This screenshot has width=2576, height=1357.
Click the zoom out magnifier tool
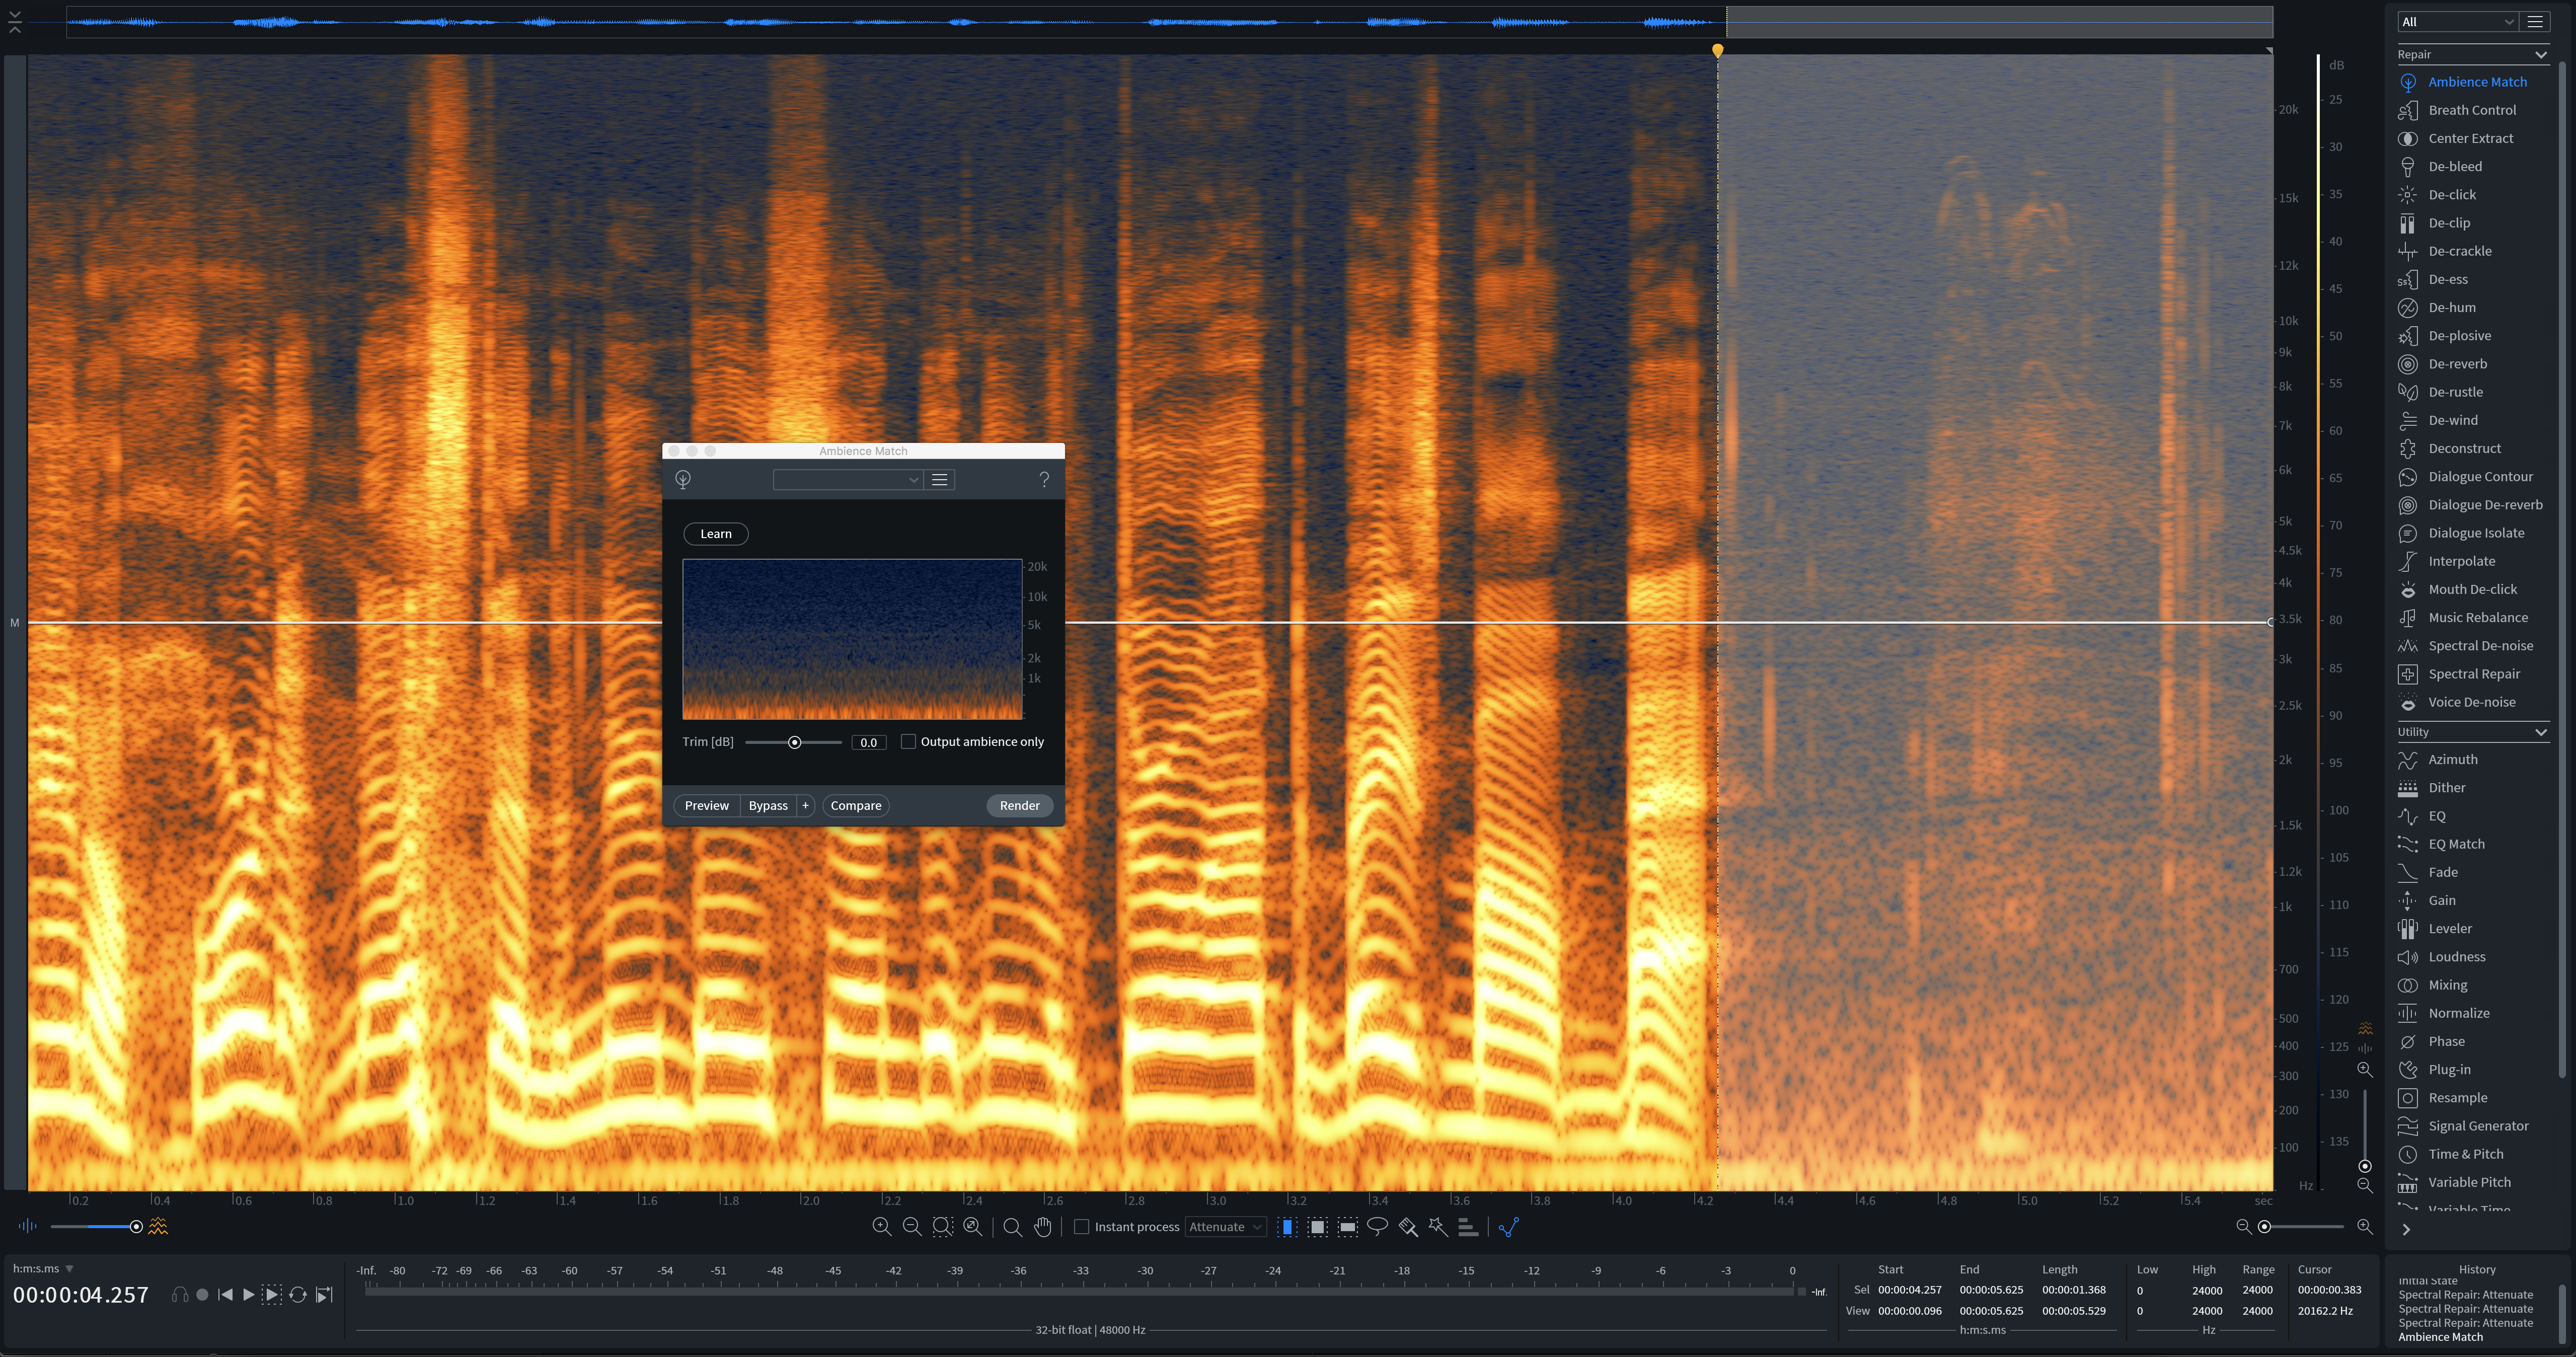[911, 1227]
